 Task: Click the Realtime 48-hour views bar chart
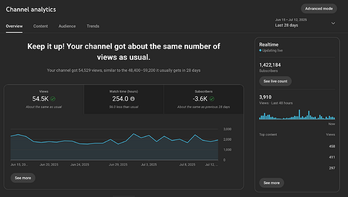[x=297, y=115]
